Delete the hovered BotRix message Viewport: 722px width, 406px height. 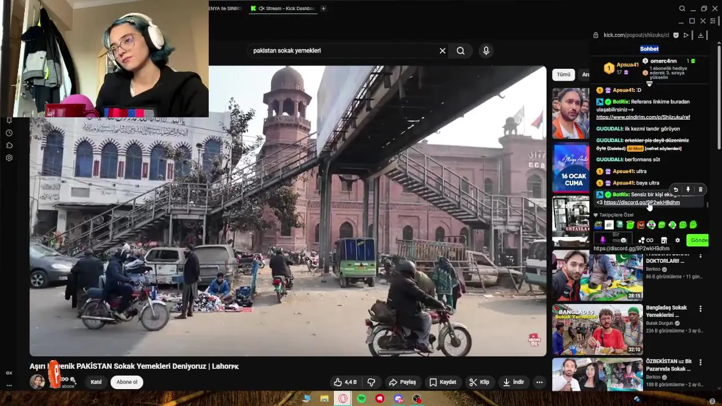point(701,190)
